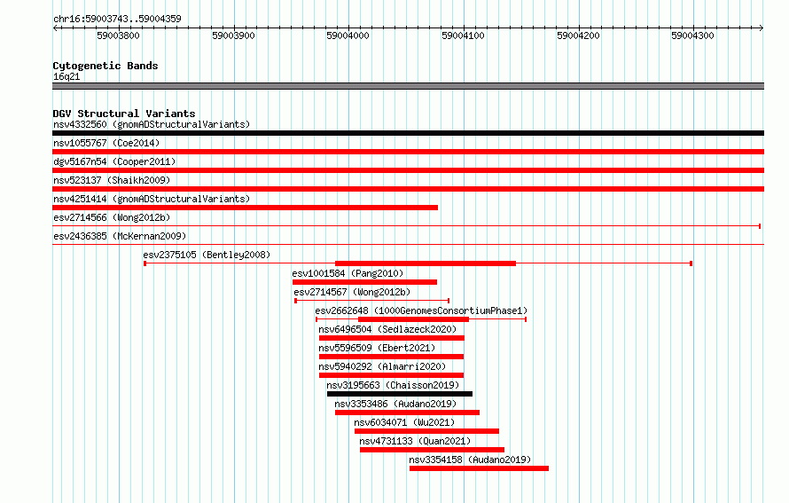Open nsv1055767 (Coe2014) variant label

click(x=106, y=143)
